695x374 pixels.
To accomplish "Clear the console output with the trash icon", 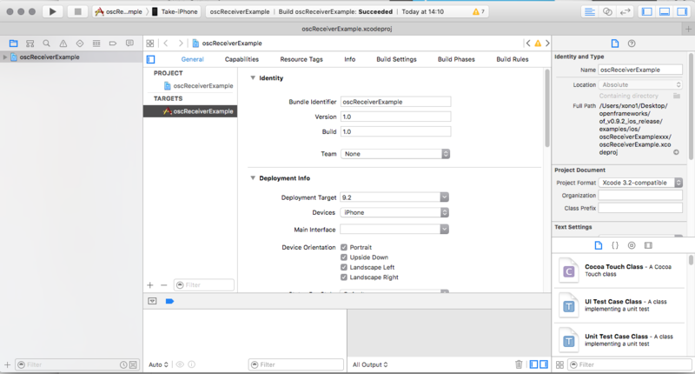I will coord(519,364).
